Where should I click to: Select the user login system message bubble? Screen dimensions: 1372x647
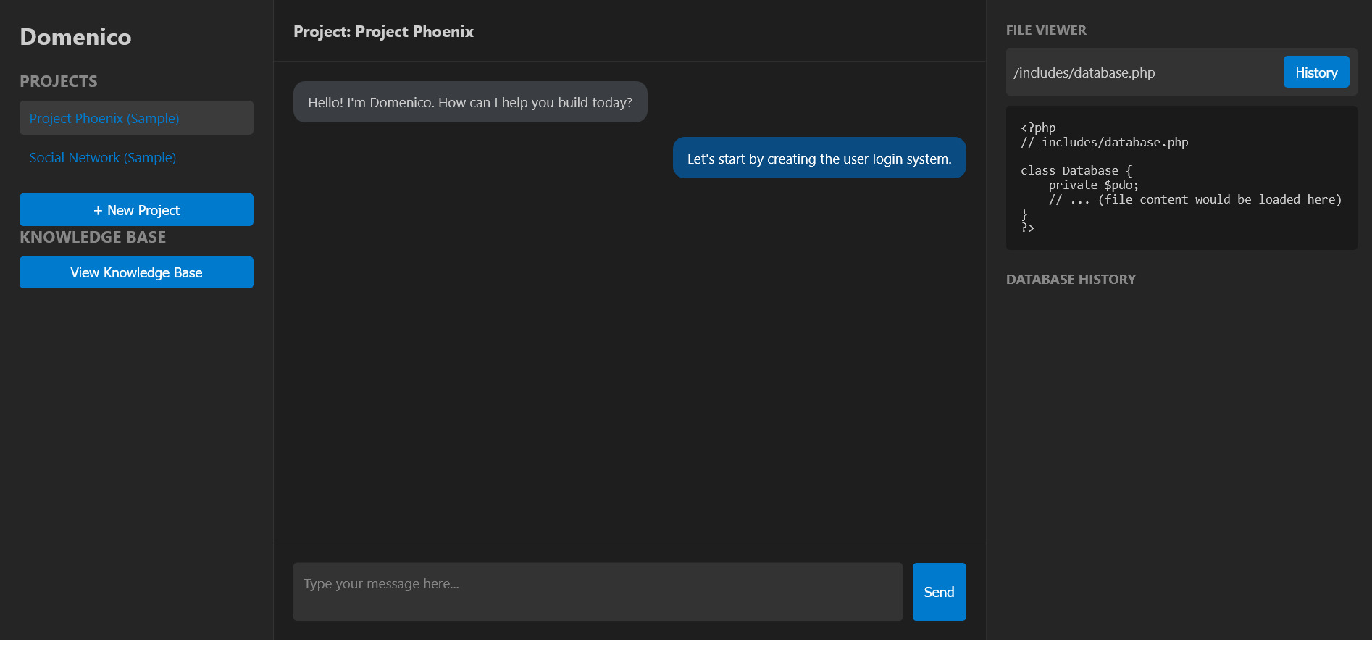[819, 158]
